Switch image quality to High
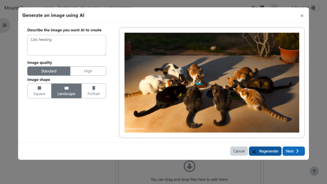327x184 pixels. tap(88, 71)
